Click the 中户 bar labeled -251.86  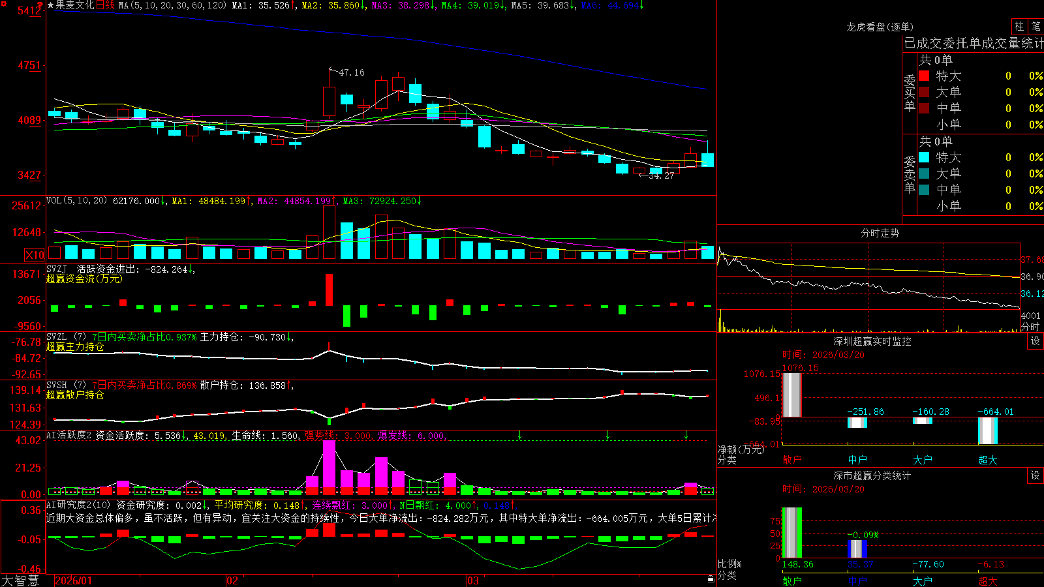tap(857, 423)
